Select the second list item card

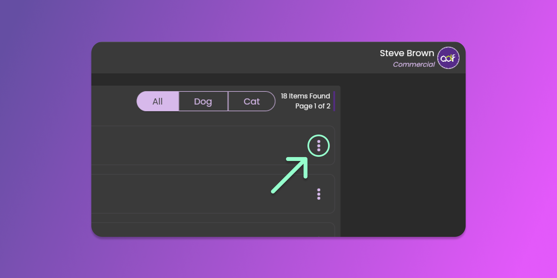pos(195,194)
